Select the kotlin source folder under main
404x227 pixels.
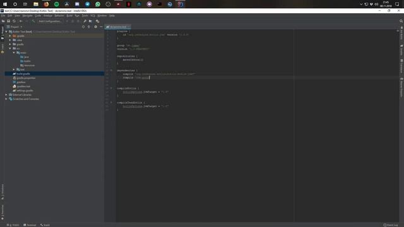(27, 61)
